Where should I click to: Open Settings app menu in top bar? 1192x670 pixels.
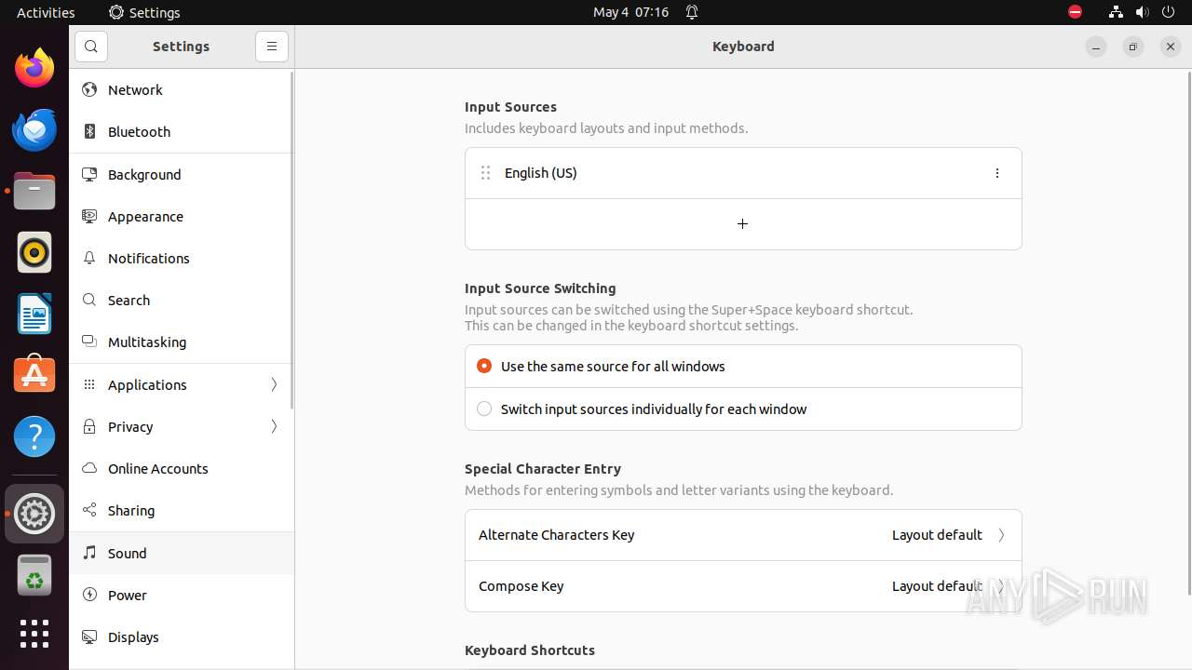pos(144,12)
